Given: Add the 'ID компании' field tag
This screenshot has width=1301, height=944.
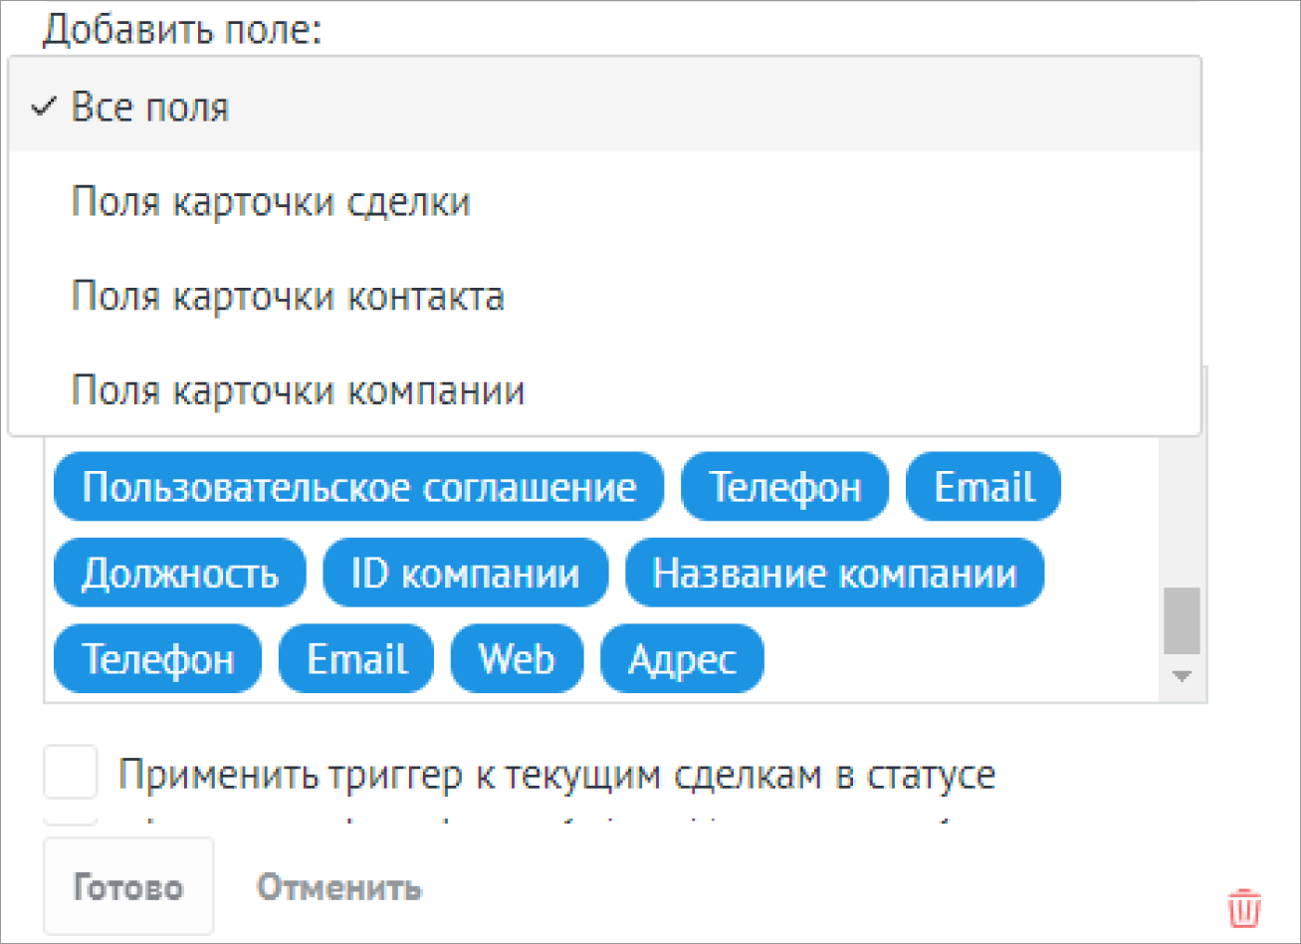Looking at the screenshot, I should click(465, 573).
